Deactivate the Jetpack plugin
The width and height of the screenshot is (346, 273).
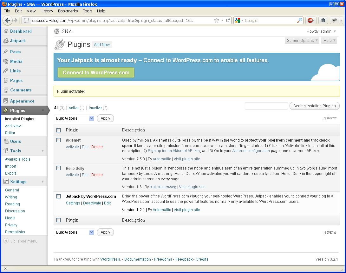[x=92, y=203]
